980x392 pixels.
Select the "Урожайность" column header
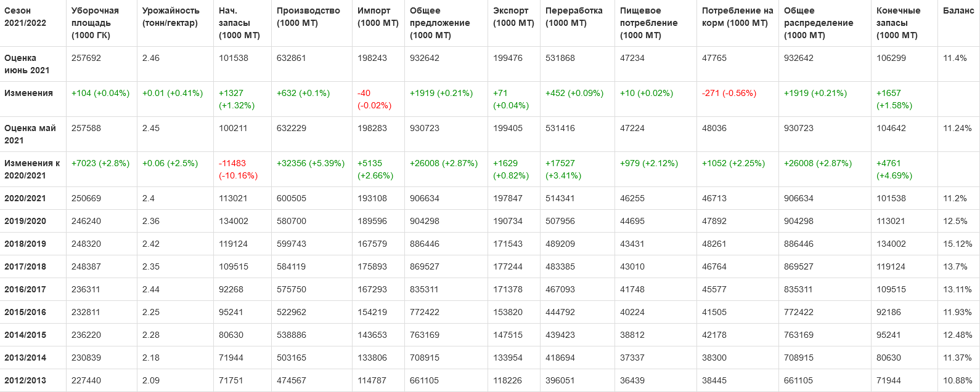[171, 17]
